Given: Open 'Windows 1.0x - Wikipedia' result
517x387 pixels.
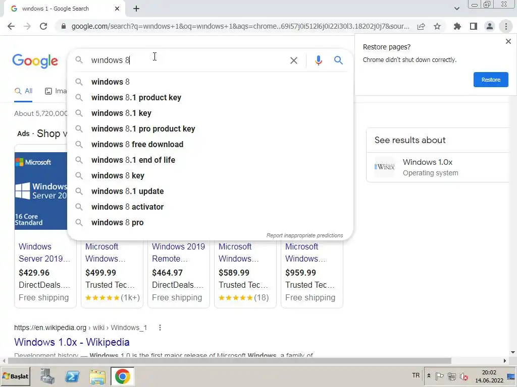Looking at the screenshot, I should [x=72, y=342].
